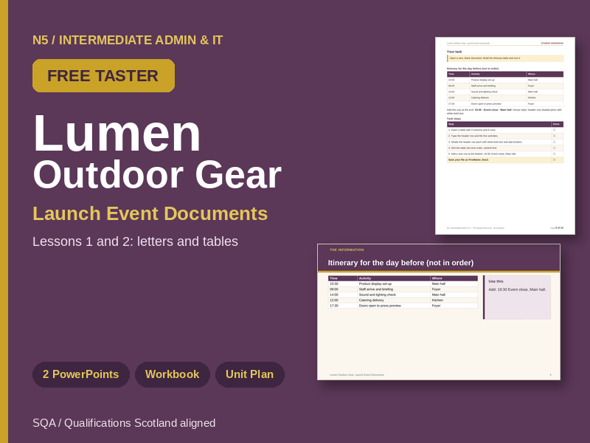Click the Workbook pill
The width and height of the screenshot is (590, 443).
coord(173,374)
